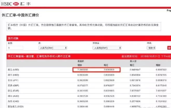Click the 外汇汇率-中国外汇牌价 page heading
171x108 pixels.
tap(20, 15)
